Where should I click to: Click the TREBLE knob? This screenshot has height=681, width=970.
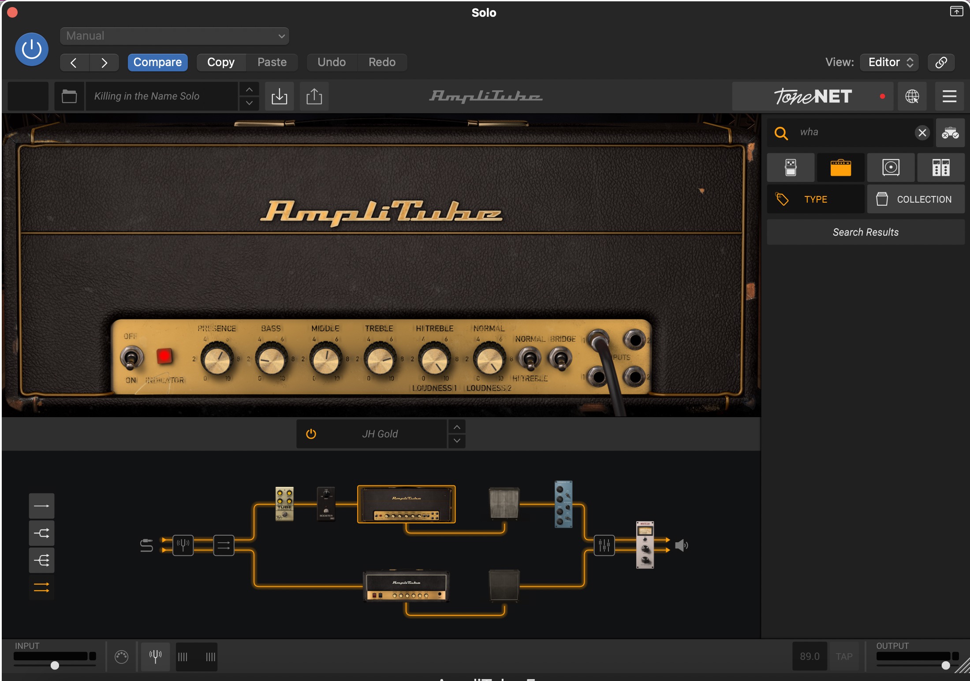click(x=380, y=359)
